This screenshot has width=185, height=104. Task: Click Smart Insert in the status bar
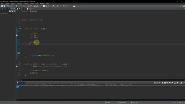123,102
